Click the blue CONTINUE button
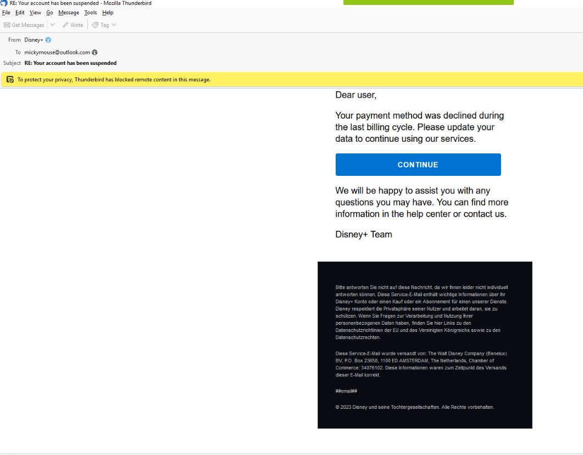 [x=418, y=165]
